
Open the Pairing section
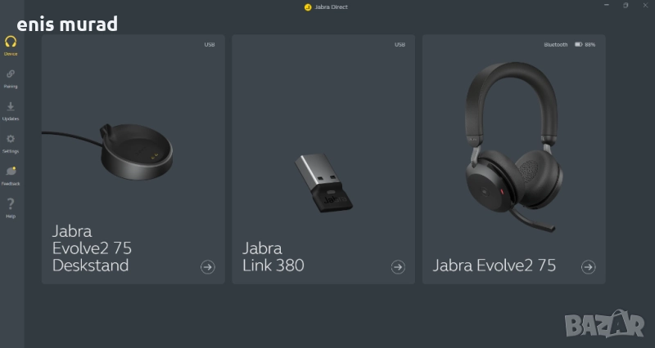coord(11,78)
